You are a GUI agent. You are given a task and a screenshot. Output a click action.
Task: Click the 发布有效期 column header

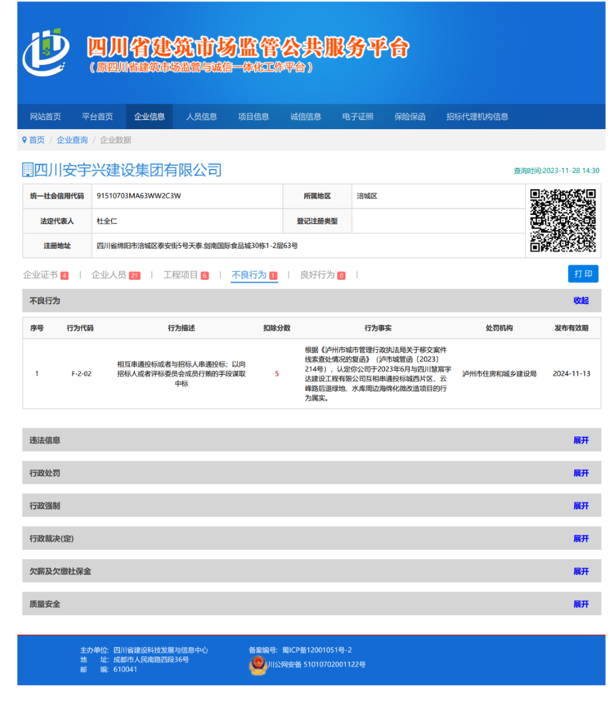click(571, 328)
